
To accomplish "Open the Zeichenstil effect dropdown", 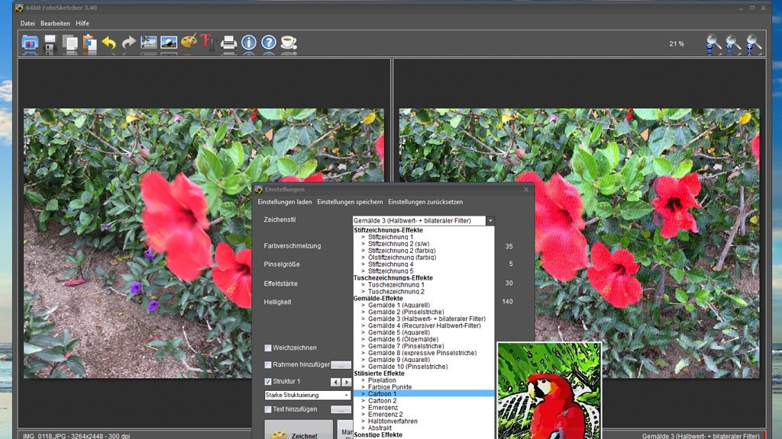I will point(490,220).
